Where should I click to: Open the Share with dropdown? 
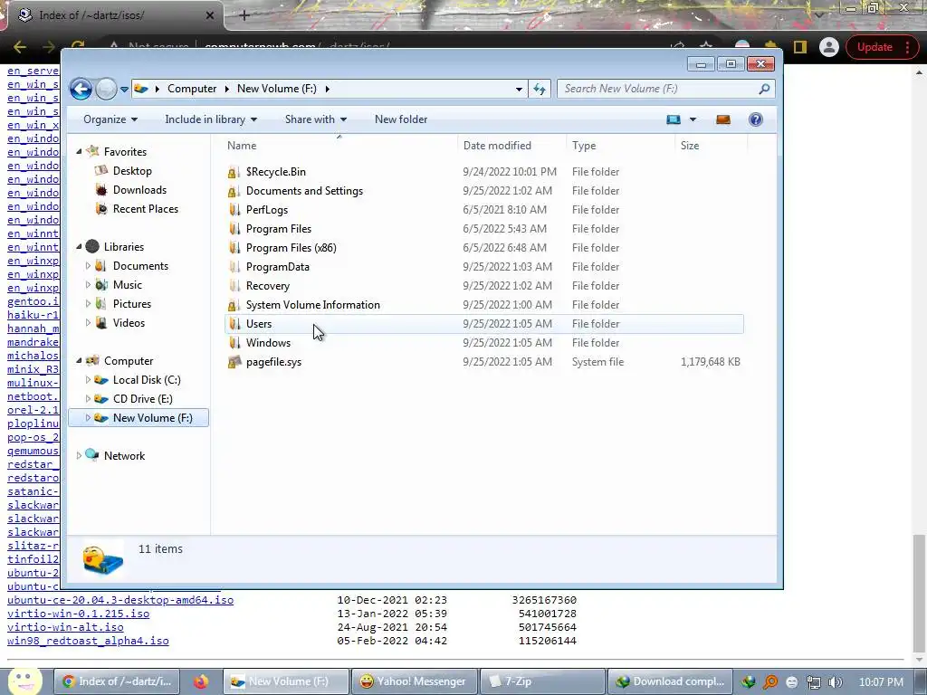pos(316,119)
